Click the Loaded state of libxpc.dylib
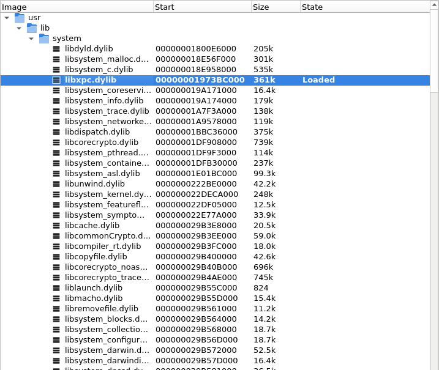The image size is (439, 370). point(318,80)
